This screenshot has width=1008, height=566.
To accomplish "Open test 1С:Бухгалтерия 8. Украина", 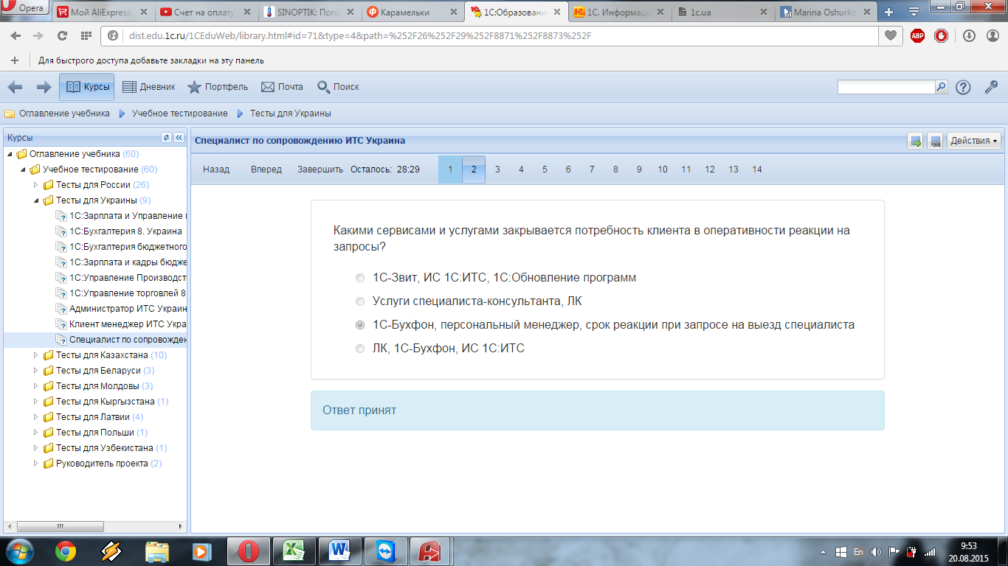I will 125,231.
